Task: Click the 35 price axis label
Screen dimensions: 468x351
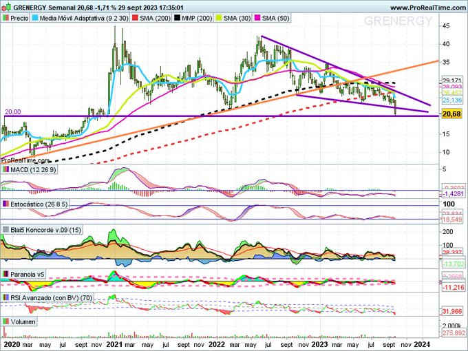Action: [x=446, y=63]
